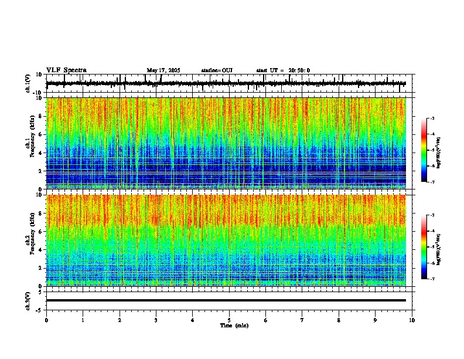The height and width of the screenshot is (359, 464).
Task: Click the flat black ch.3 trace line
Action: [226, 300]
